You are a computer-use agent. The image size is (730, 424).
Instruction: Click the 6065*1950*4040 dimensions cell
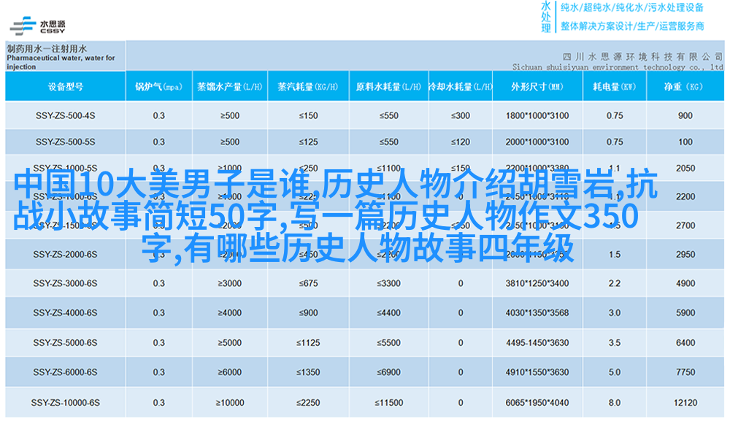(x=537, y=403)
